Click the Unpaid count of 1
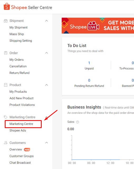The height and width of the screenshot is (169, 134). pos(89,63)
